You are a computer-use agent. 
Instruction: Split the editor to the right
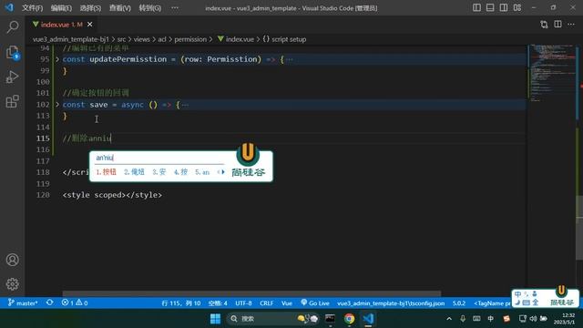(x=557, y=25)
